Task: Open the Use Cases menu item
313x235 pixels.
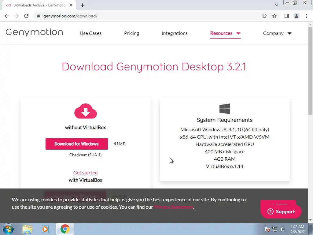Action: click(x=90, y=33)
